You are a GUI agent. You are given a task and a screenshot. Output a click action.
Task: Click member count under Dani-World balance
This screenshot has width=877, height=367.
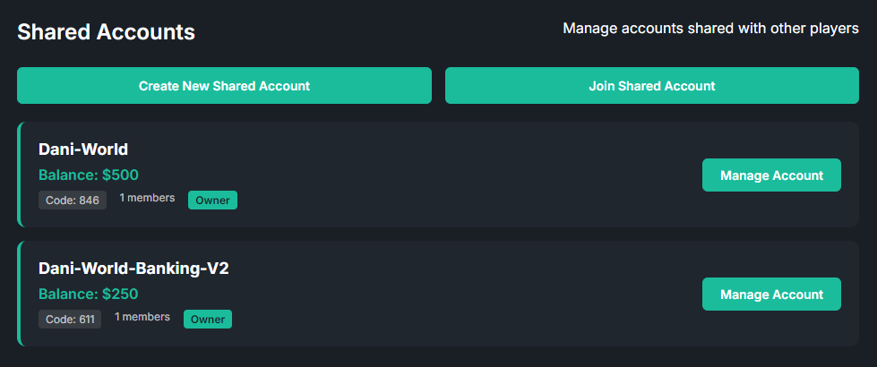[147, 198]
